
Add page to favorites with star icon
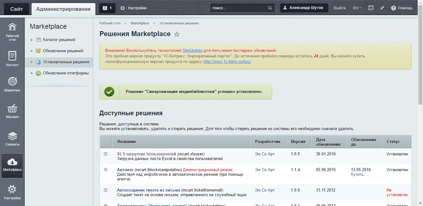pyautogui.click(x=177, y=34)
